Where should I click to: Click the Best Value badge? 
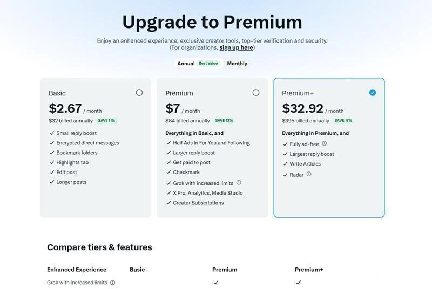coord(208,64)
